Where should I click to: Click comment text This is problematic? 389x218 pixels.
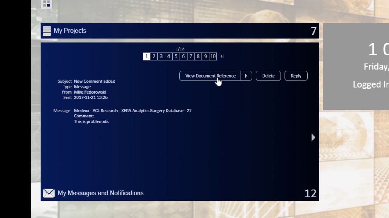pos(91,121)
